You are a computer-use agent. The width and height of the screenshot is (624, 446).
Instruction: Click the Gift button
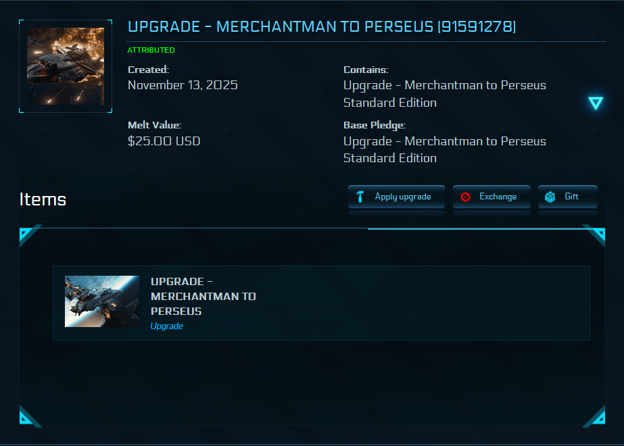567,197
